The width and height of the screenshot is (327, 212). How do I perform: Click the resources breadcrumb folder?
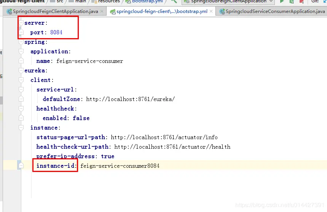point(106,1)
